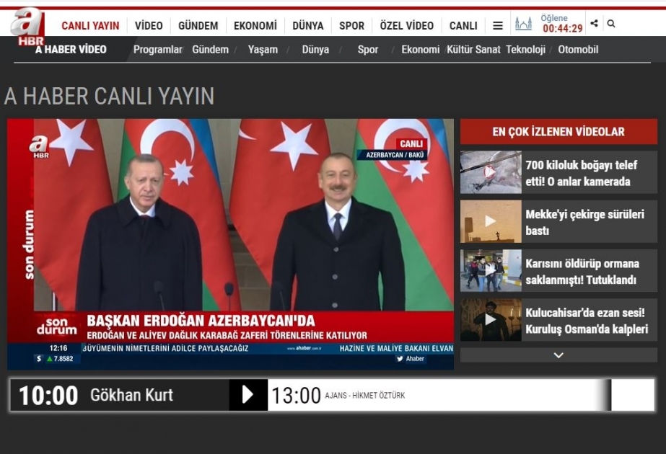Image resolution: width=666 pixels, height=454 pixels.
Task: Open ÖZEL VİDEO menu item
Action: click(407, 26)
